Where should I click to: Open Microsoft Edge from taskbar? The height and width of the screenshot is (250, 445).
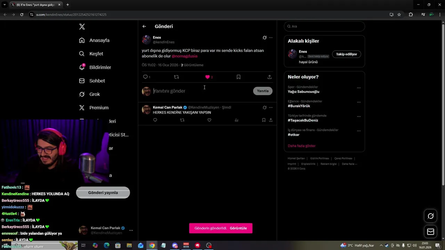107,245
